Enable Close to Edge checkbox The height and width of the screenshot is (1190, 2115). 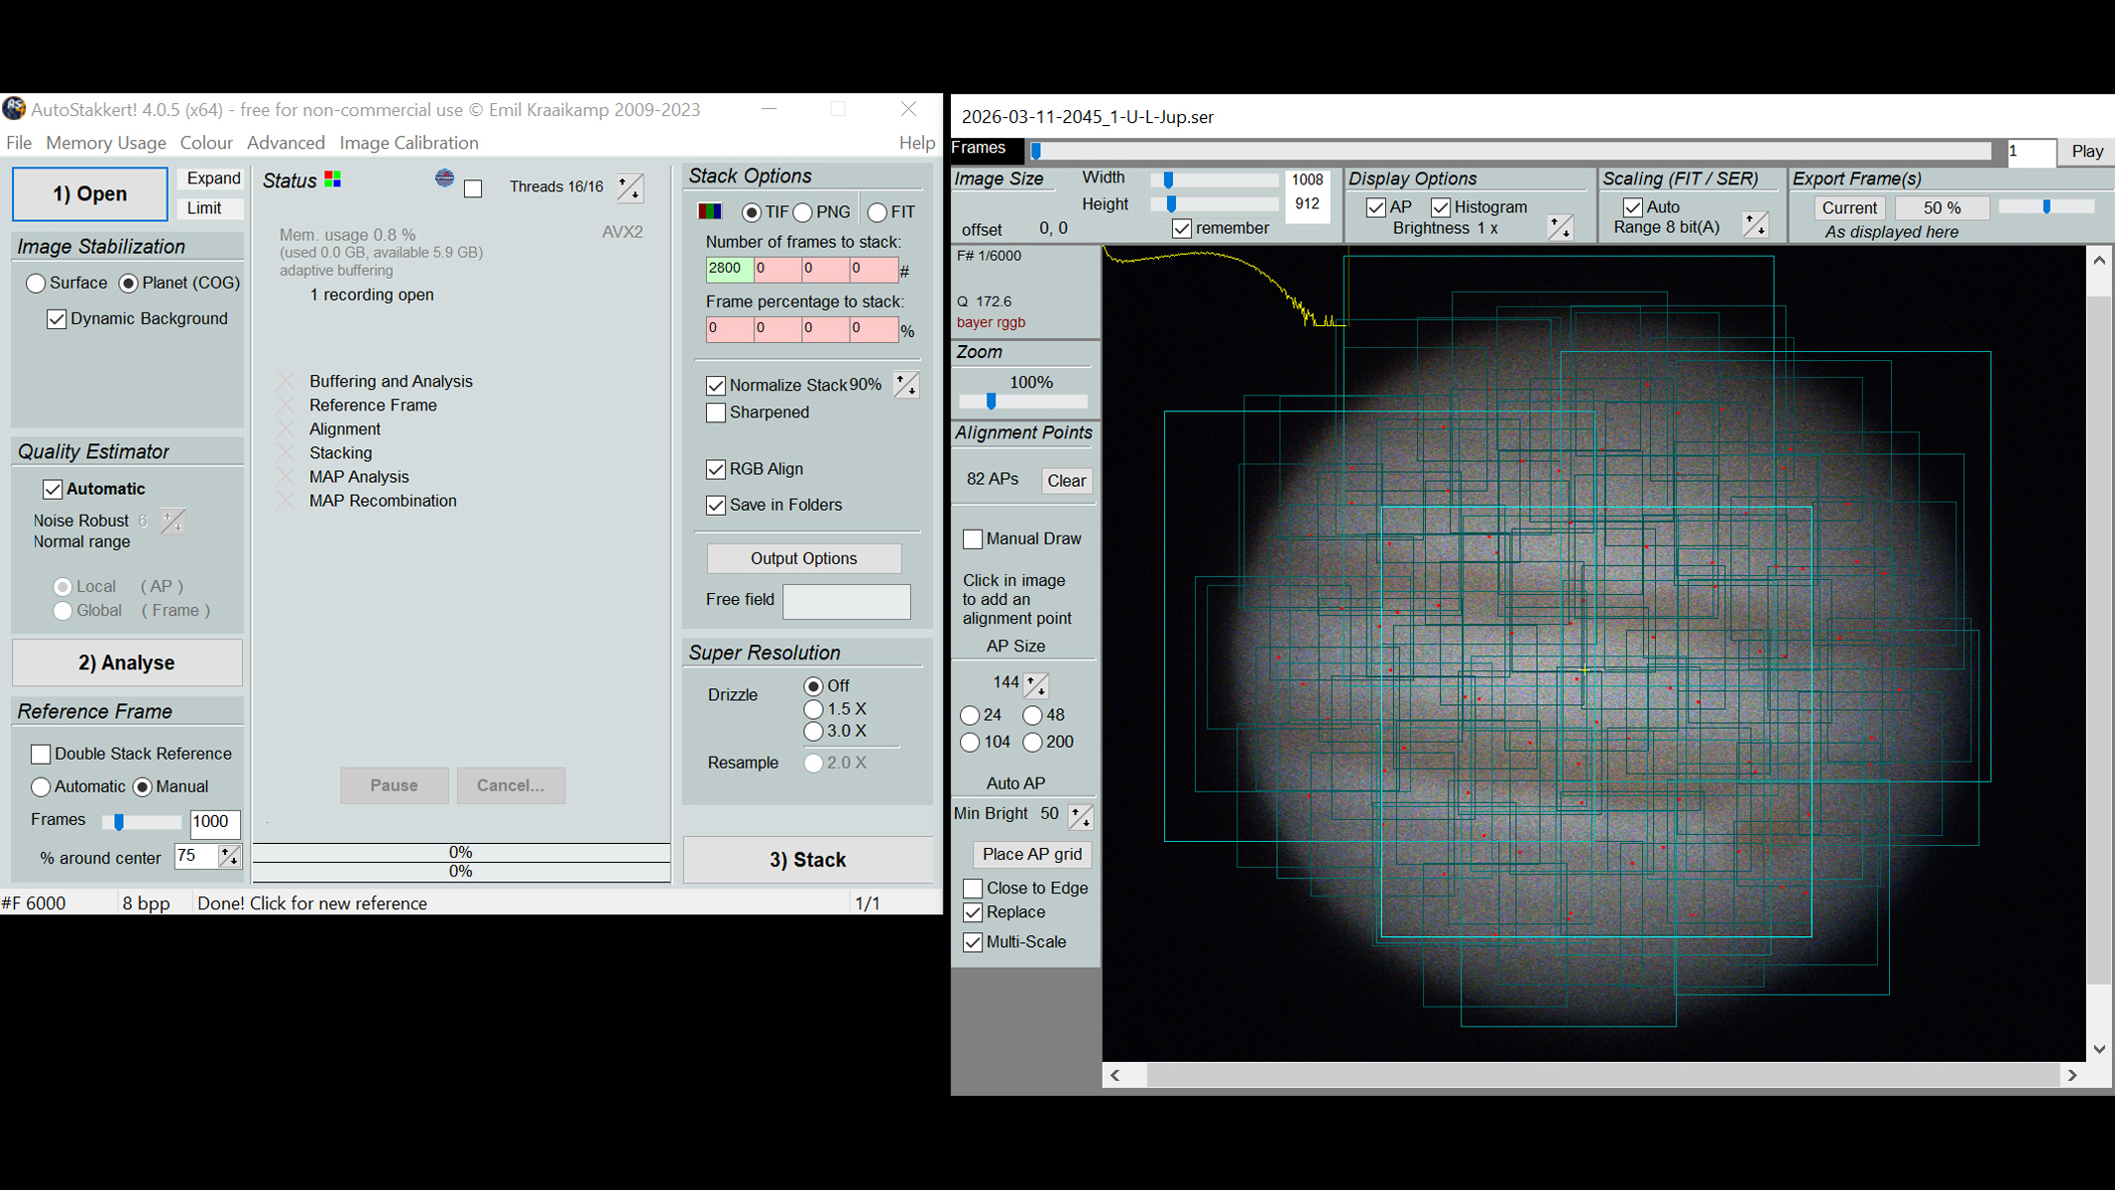(x=973, y=889)
